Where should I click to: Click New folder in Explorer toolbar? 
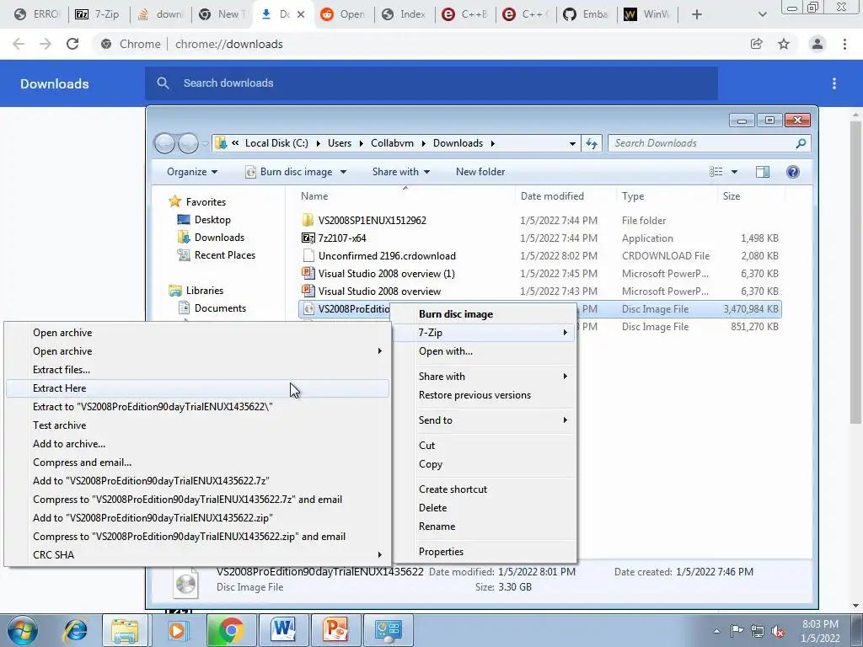480,172
